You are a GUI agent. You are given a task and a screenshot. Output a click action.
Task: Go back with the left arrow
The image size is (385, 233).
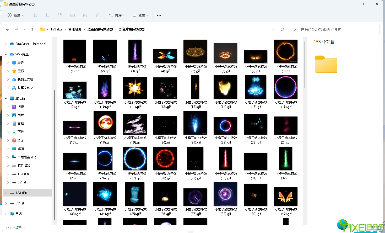[x=8, y=29]
